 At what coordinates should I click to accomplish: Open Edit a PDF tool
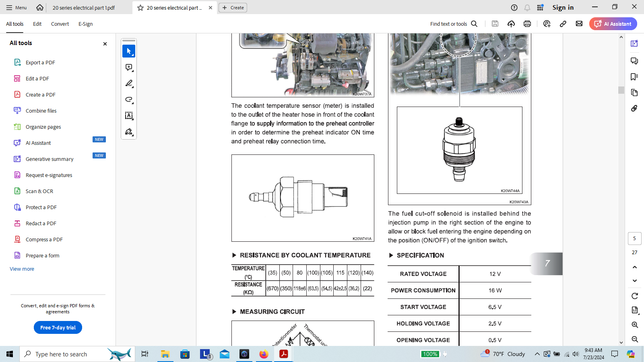[37, 78]
